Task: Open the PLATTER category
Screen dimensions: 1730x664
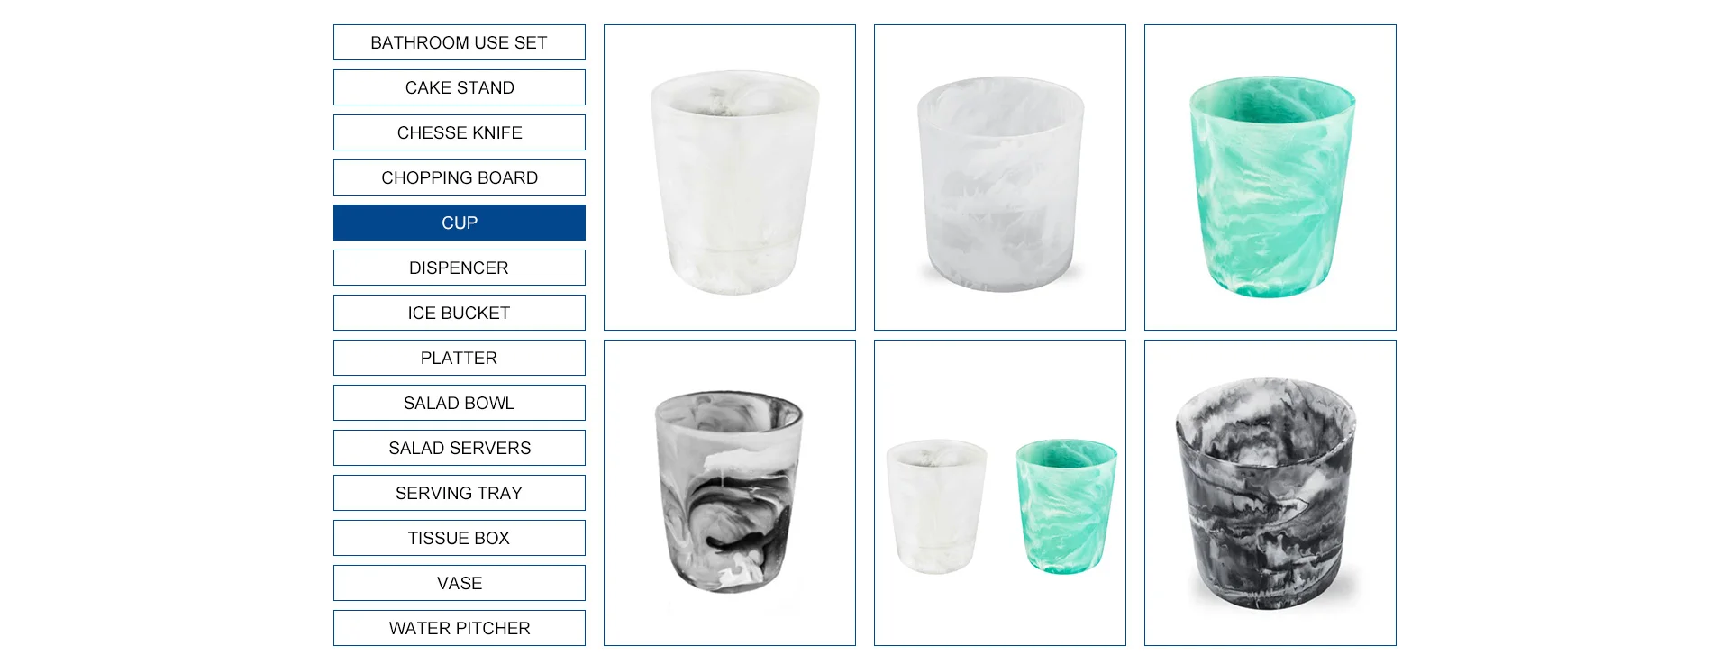Action: [459, 358]
